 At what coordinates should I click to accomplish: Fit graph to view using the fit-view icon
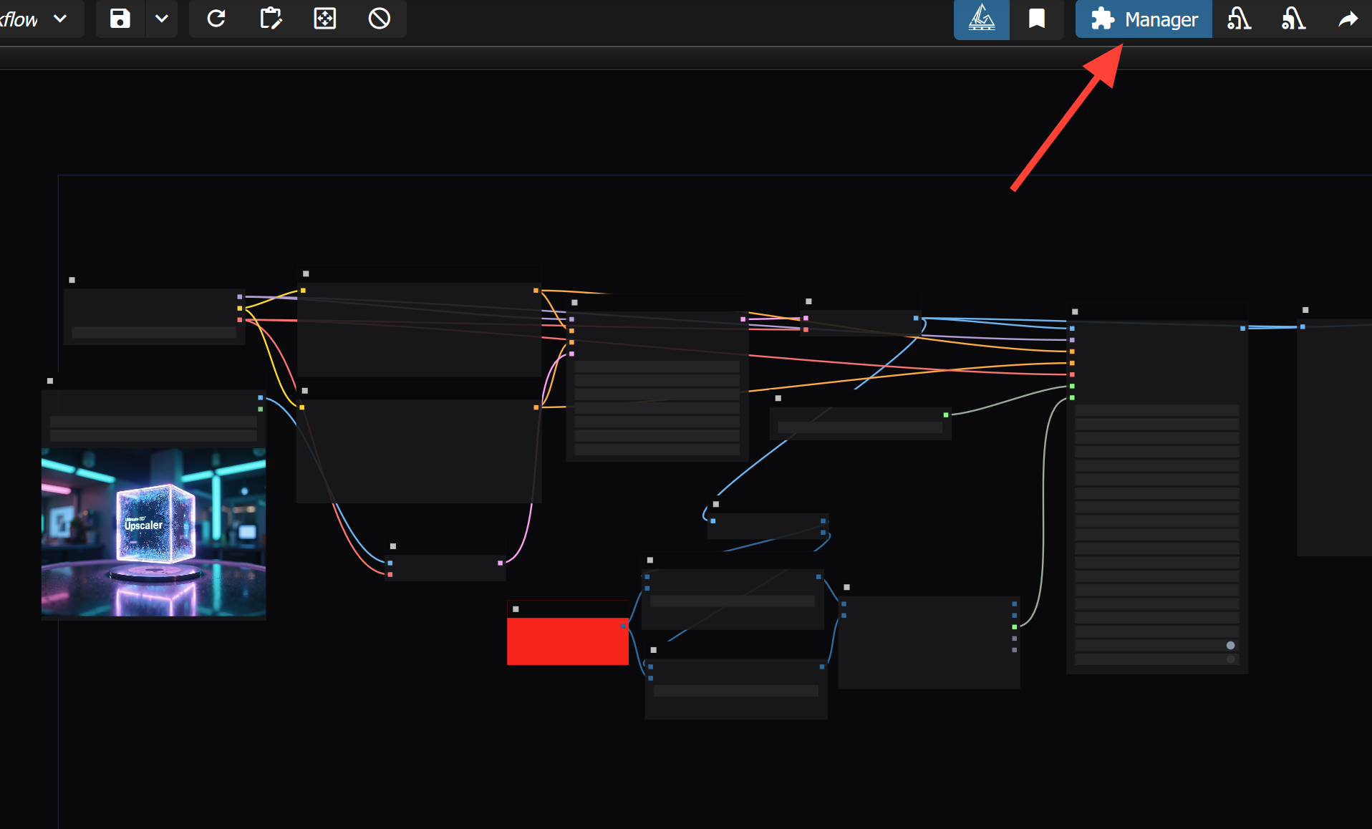[x=324, y=19]
